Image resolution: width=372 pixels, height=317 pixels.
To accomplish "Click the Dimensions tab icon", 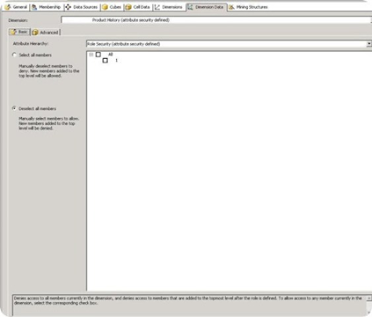I will 157,7.
